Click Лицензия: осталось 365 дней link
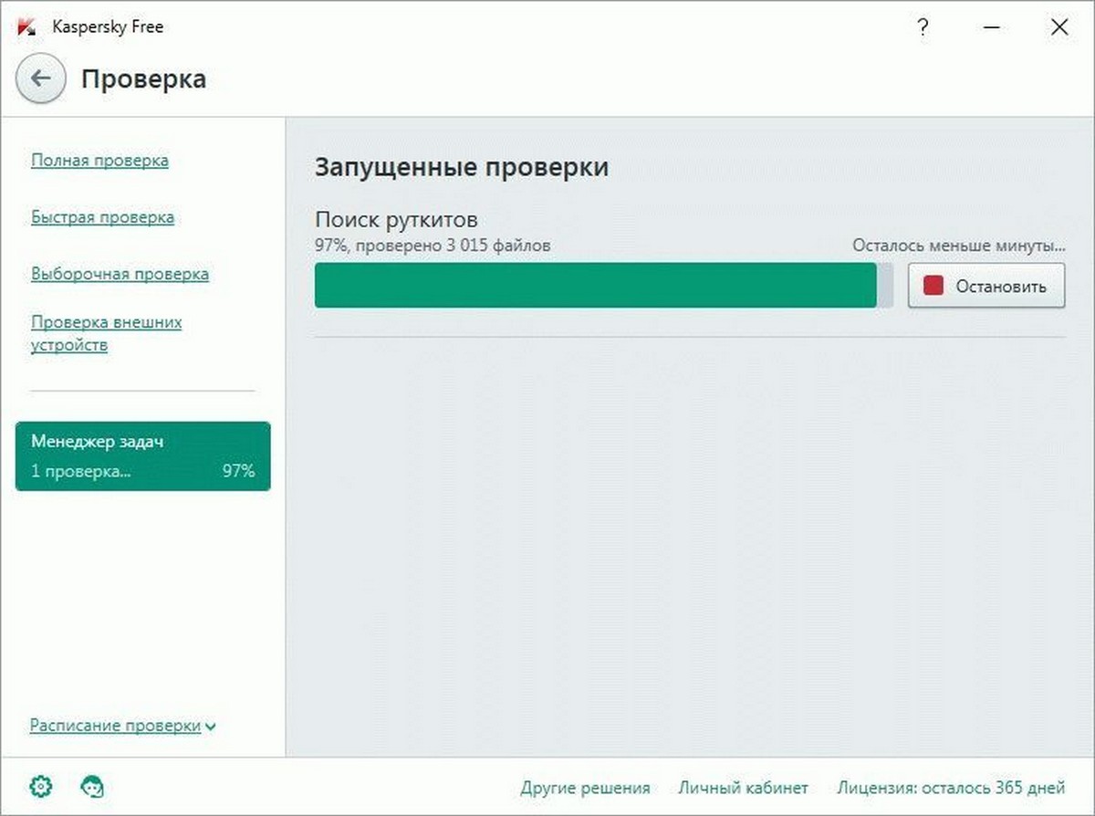 coord(951,787)
